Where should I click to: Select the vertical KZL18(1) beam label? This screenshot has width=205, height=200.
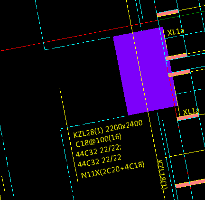click(162, 175)
